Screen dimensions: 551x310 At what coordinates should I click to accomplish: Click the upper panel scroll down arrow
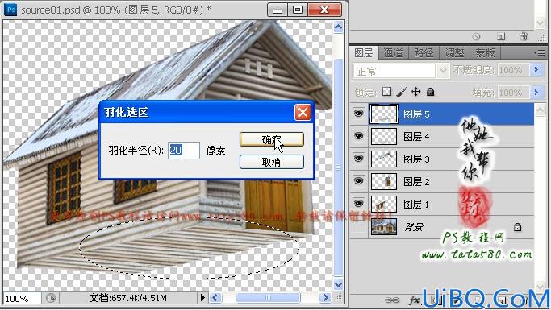[540, 23]
